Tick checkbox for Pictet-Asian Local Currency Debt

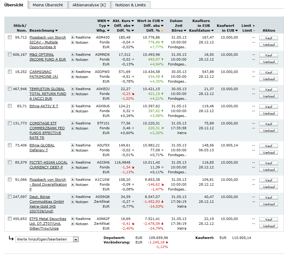tap(10, 162)
